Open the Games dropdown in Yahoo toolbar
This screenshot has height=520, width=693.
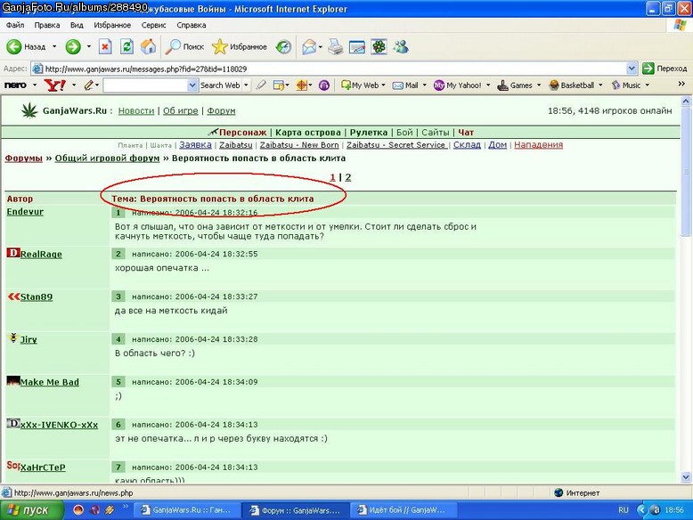(539, 85)
